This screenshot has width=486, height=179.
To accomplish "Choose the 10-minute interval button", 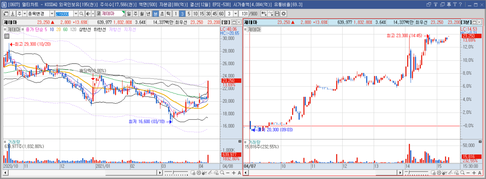I will 195,14.
